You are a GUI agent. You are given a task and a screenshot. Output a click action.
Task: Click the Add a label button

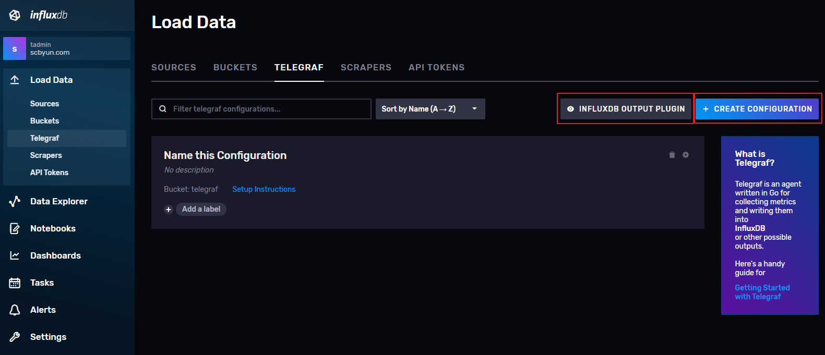[x=201, y=209]
